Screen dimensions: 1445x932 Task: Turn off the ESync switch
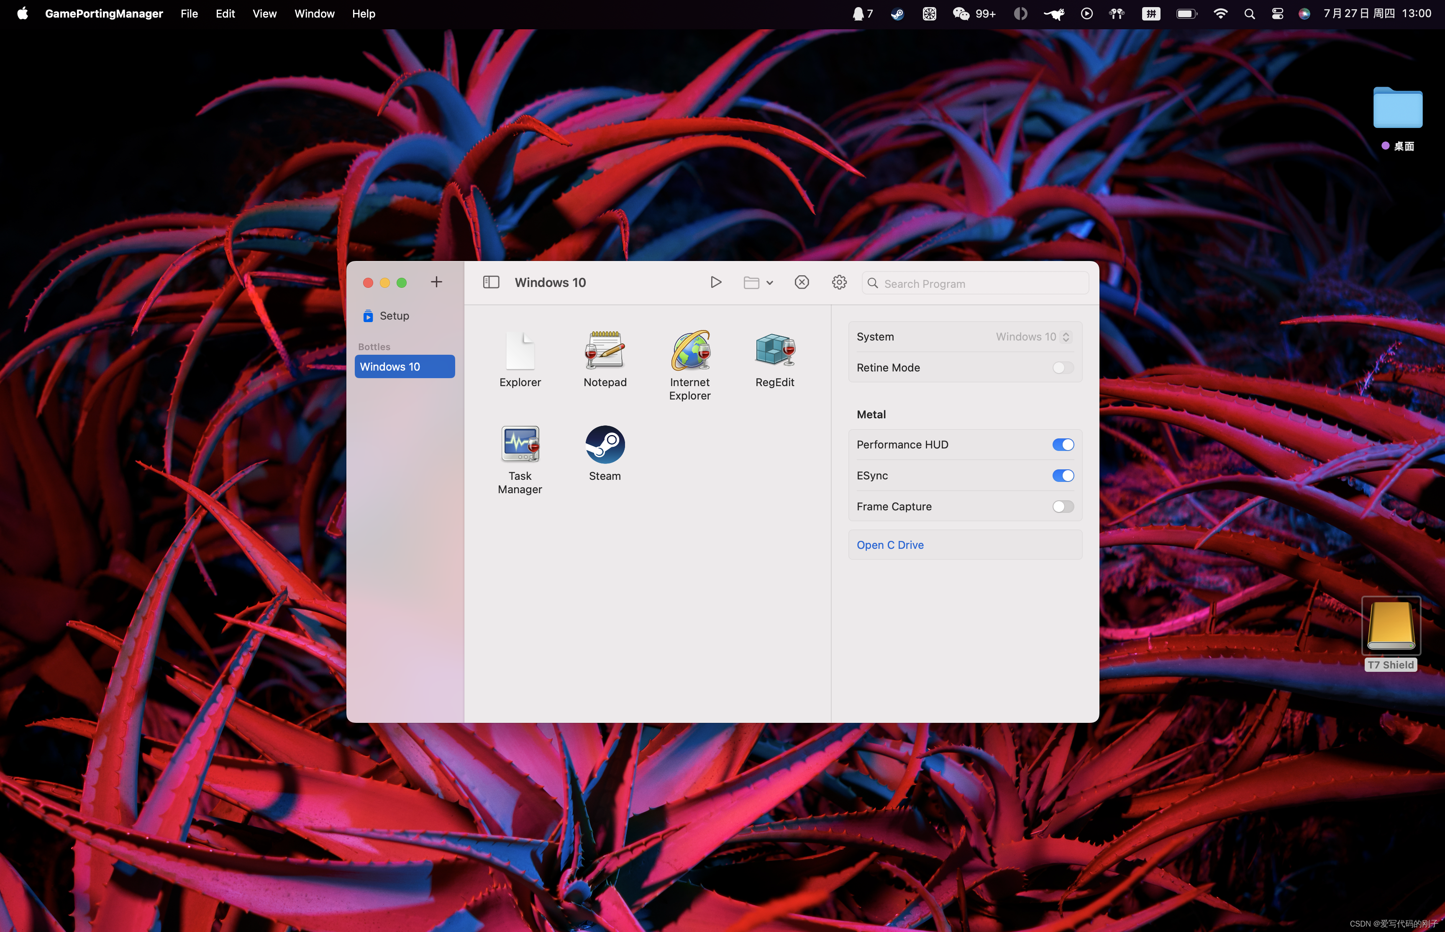coord(1063,476)
